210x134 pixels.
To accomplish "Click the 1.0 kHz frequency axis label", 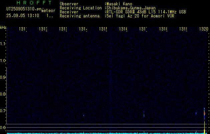I will click(x=3, y=61).
